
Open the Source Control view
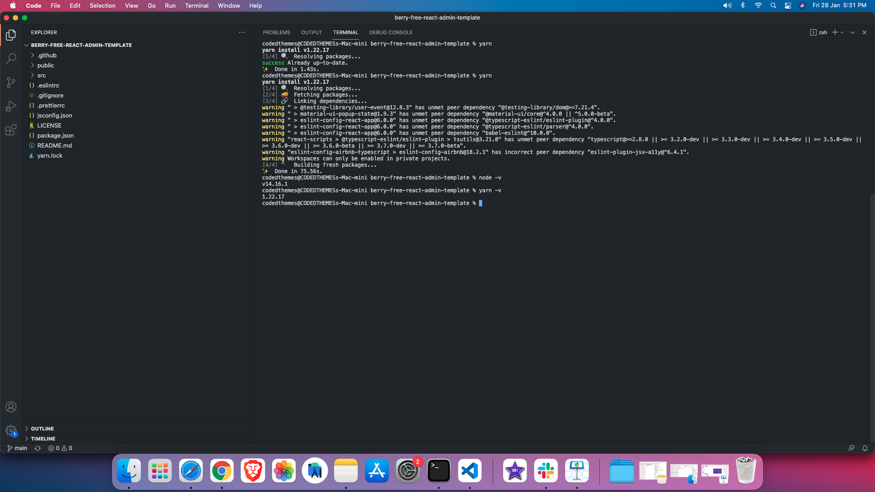(x=10, y=82)
